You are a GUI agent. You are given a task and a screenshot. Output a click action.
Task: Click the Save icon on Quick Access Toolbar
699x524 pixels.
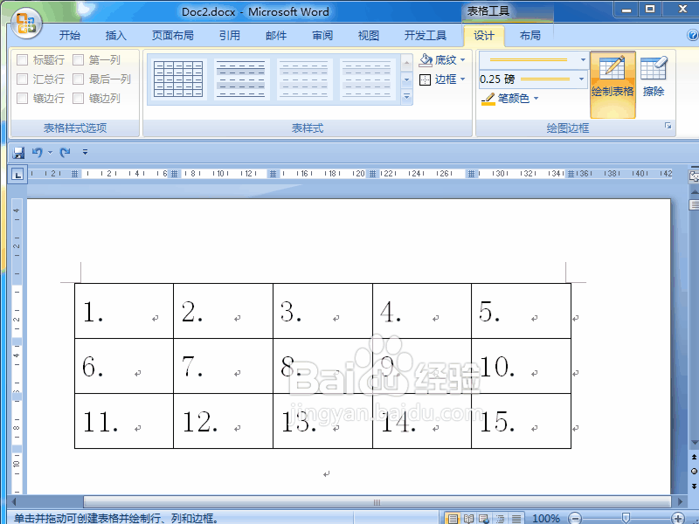point(17,151)
